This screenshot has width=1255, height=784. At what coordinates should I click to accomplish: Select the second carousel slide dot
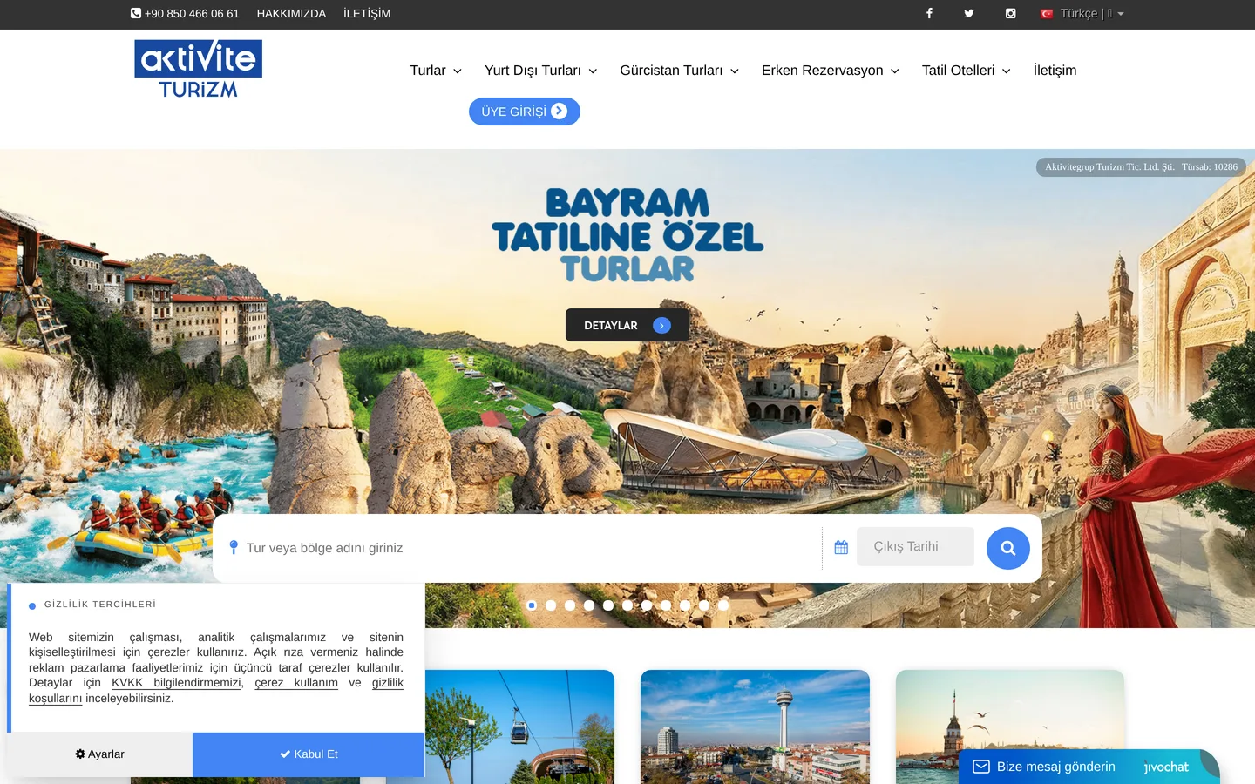coord(551,605)
